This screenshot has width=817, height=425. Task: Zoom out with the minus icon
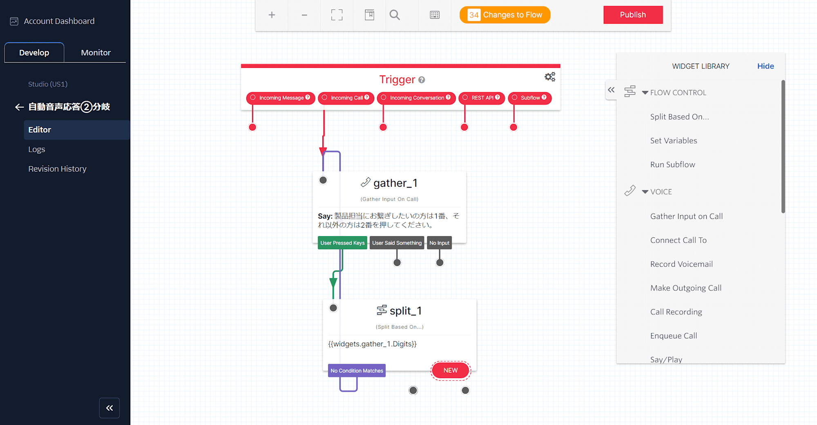[x=304, y=15]
